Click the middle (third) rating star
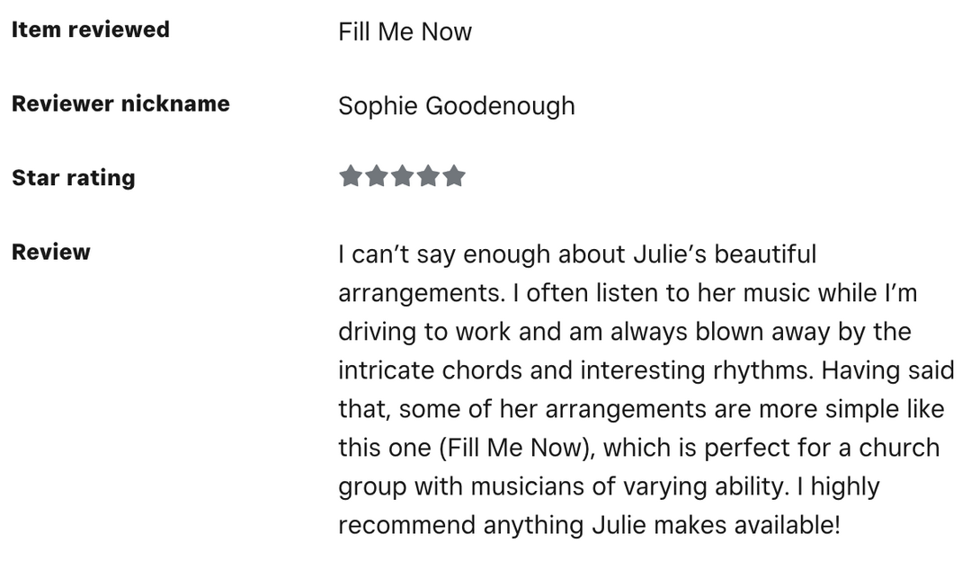 click(x=402, y=176)
